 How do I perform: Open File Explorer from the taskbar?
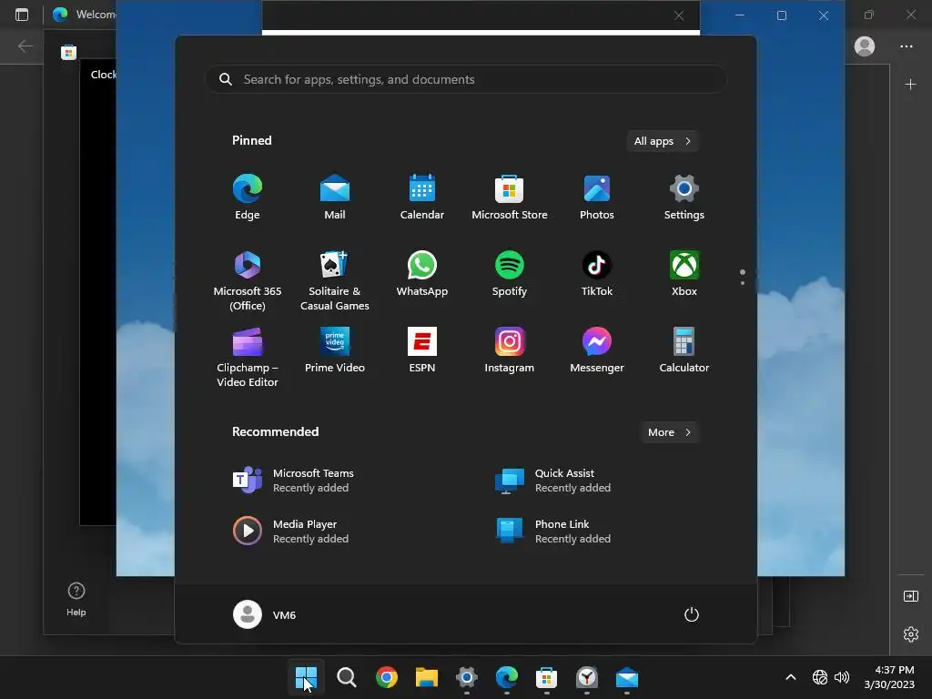[426, 677]
